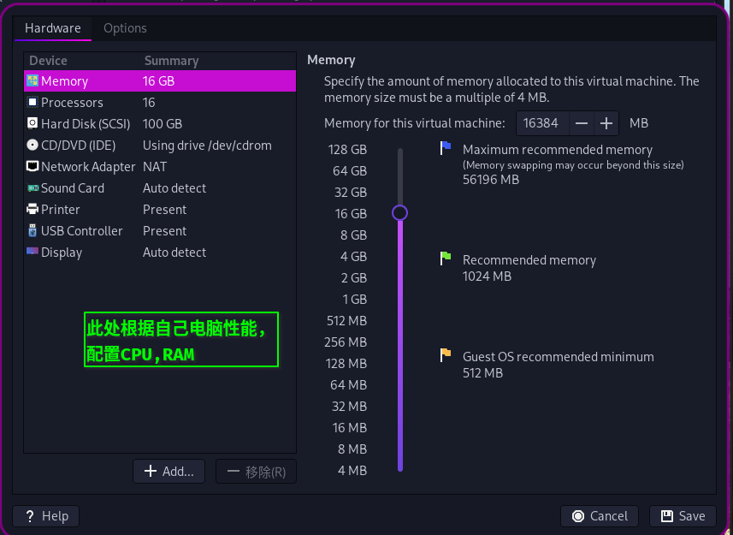Screen dimensions: 733x535
Task: Select the Printer device icon
Action: 33,210
